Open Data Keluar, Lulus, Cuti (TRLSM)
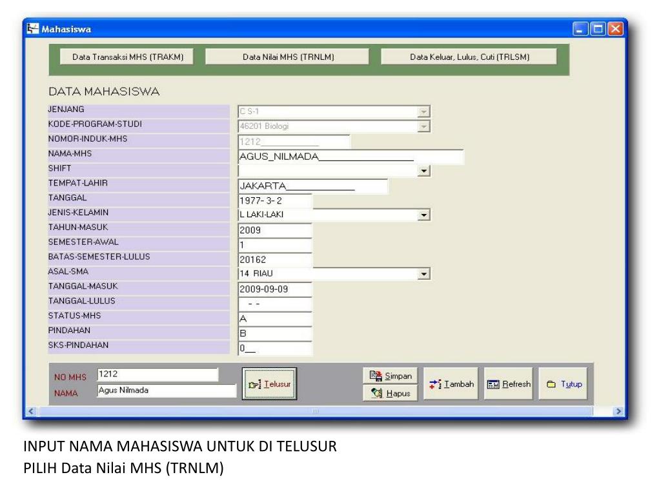This screenshot has width=661, height=495. 469,57
